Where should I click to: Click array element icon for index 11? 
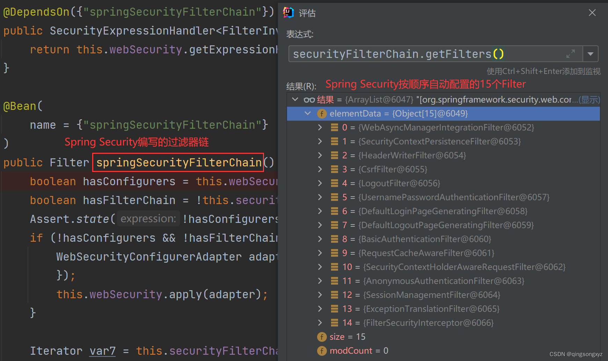pyautogui.click(x=335, y=281)
